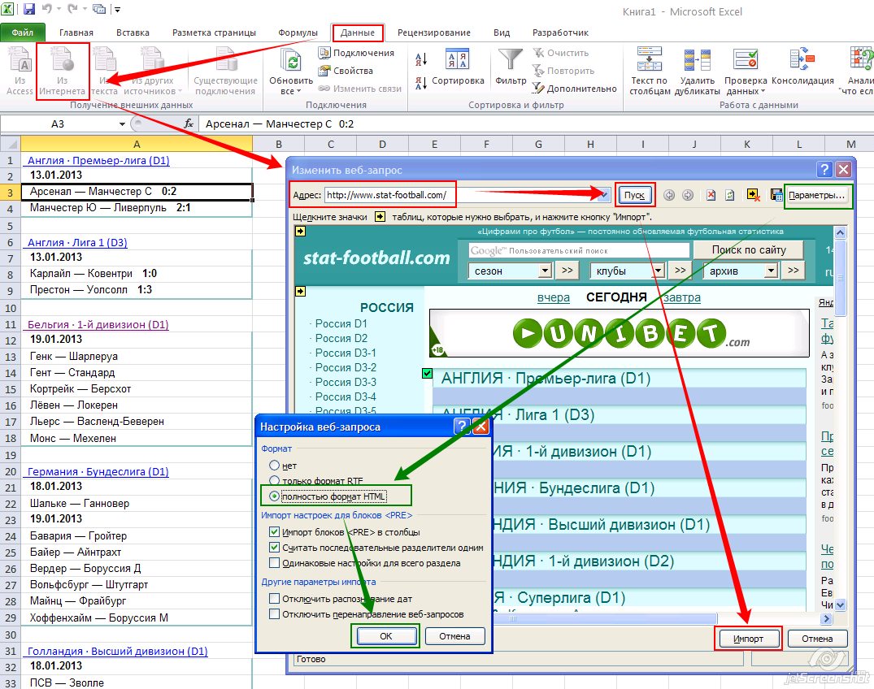Switch to the Рецензирование ribbon tab
Viewport: 874px width, 689px height.
(433, 32)
